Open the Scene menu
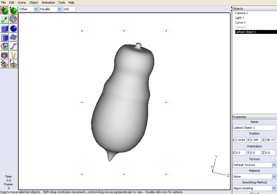The height and width of the screenshot is (194, 277). click(22, 2)
